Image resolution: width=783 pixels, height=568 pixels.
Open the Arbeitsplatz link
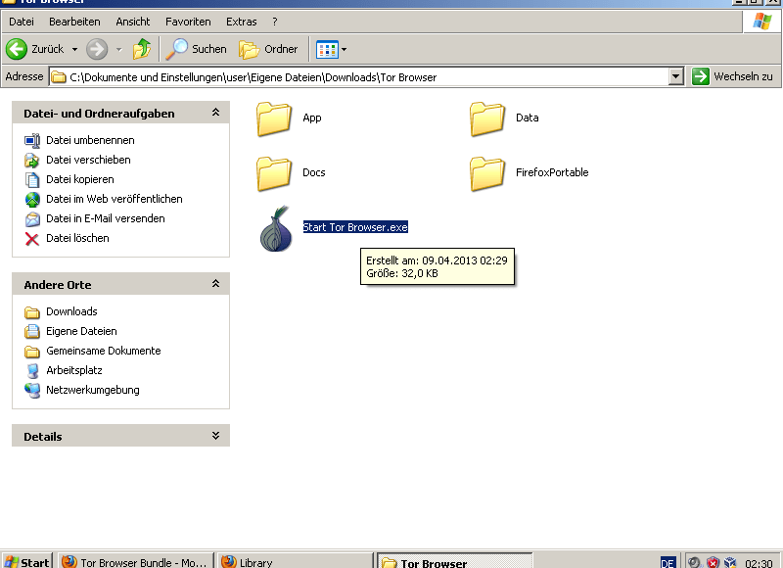click(74, 370)
